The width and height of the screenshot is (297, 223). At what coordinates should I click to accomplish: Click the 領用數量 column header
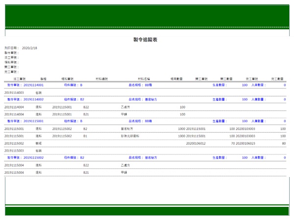176,79
